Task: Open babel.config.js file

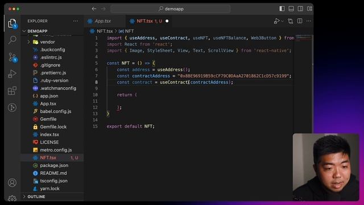Action: tap(56, 112)
